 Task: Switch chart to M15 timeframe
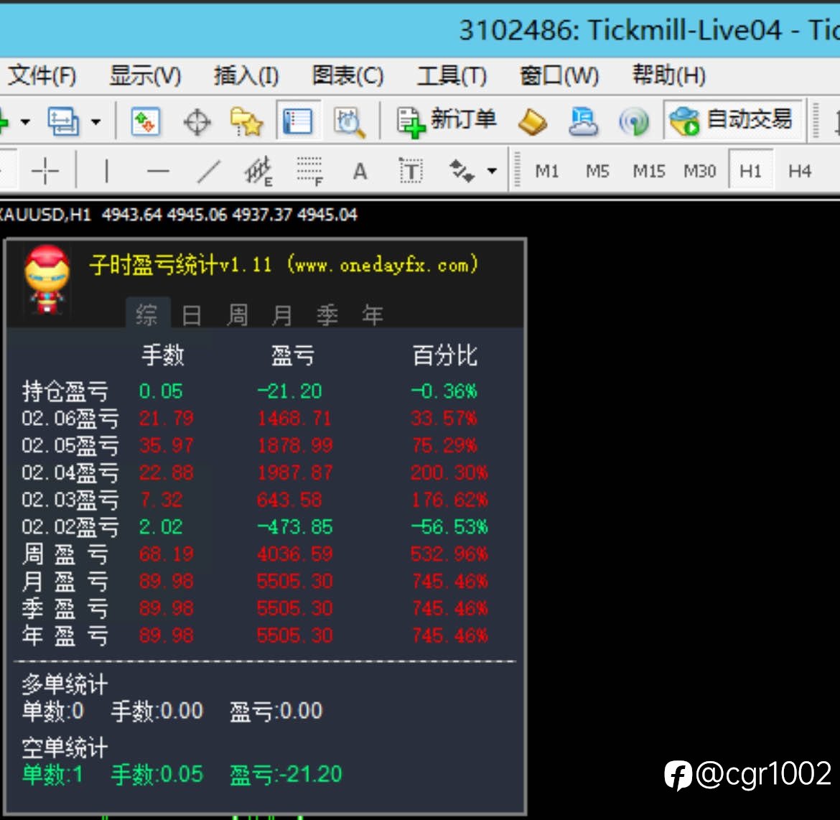click(649, 172)
